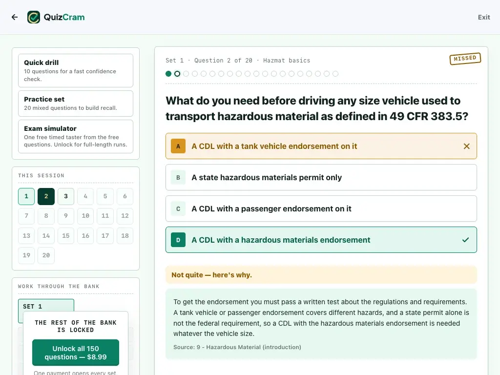Go to session question 10

tap(85, 216)
